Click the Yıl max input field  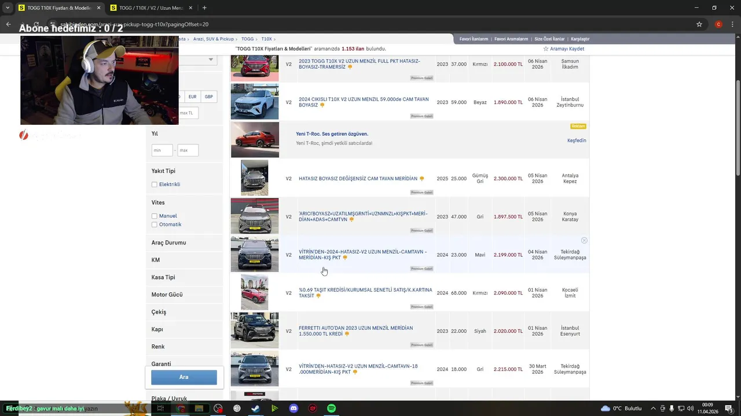pos(188,150)
